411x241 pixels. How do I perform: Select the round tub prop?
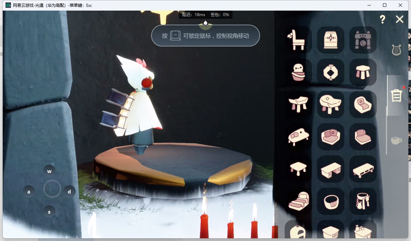click(x=330, y=201)
